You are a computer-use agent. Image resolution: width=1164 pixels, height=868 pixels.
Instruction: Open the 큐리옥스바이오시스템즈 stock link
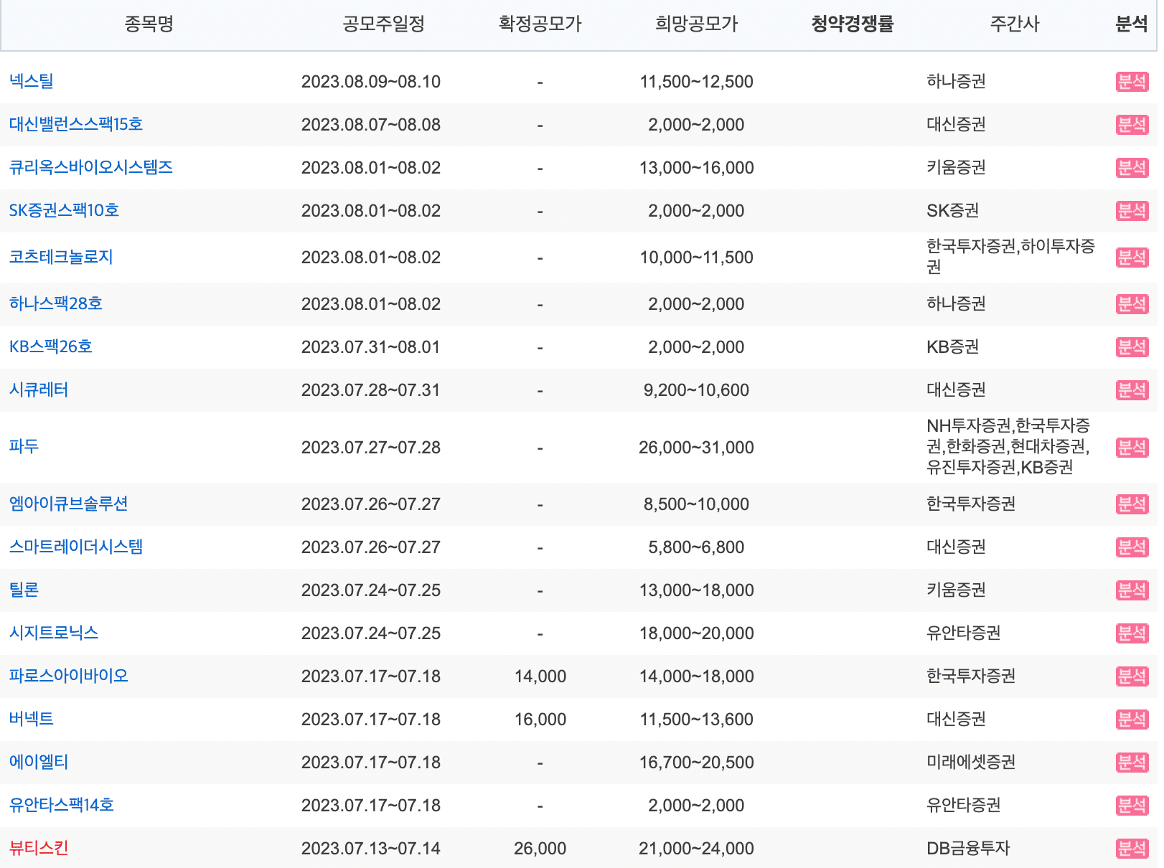[x=91, y=167]
